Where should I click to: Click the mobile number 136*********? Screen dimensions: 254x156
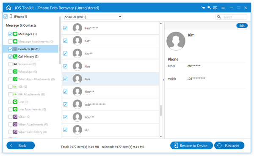[x=196, y=79]
